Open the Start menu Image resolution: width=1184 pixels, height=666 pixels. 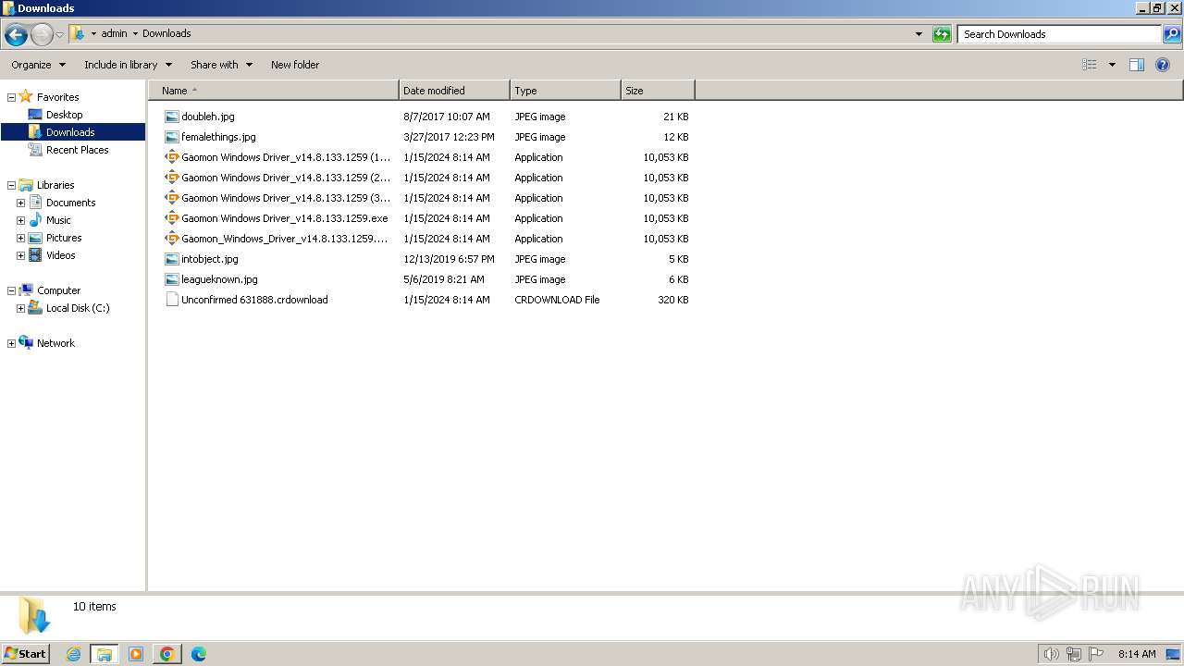tap(25, 653)
